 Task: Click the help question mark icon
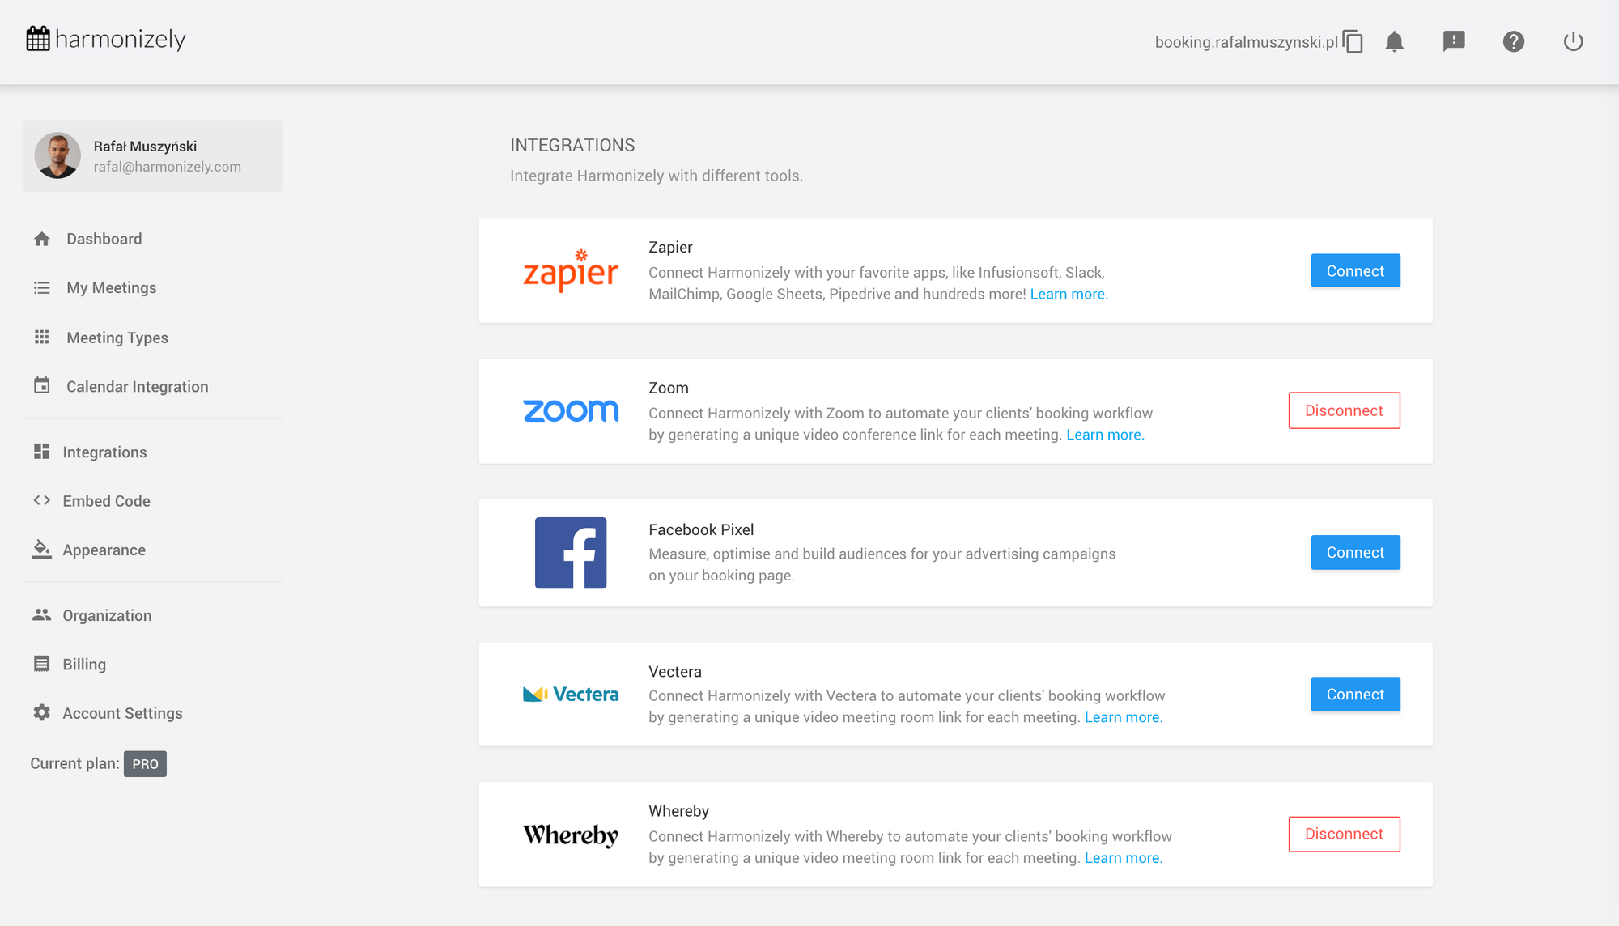1513,41
